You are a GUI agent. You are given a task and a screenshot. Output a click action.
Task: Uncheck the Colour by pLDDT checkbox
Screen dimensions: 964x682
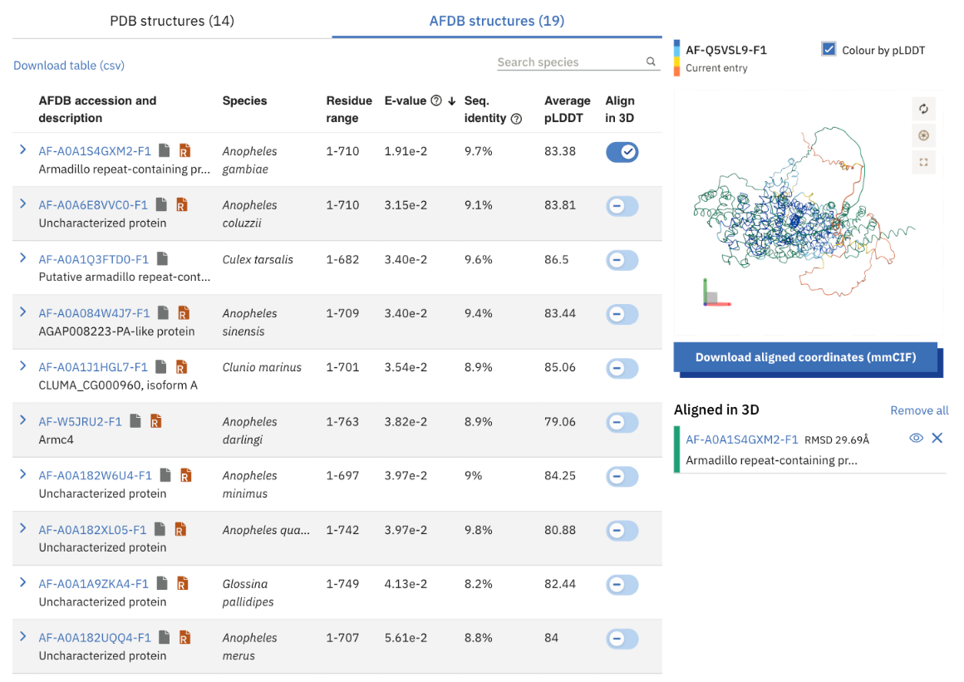pos(829,50)
